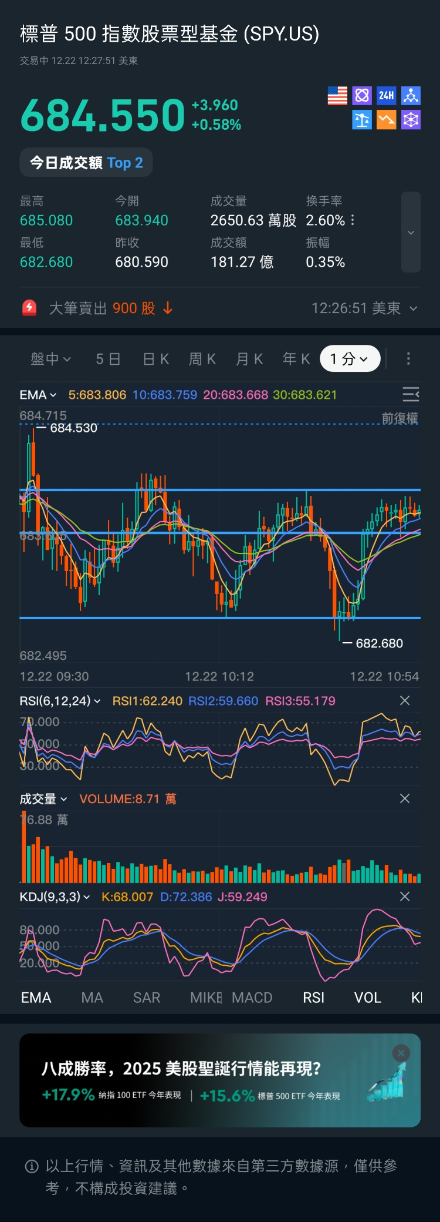This screenshot has width=440, height=1222.
Task: Tap the 24H trading badge icon
Action: click(386, 96)
